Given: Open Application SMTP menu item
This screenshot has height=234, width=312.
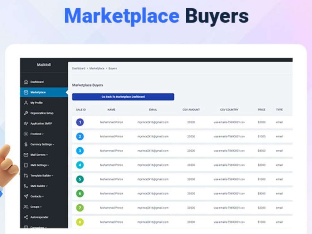Looking at the screenshot, I should [41, 124].
